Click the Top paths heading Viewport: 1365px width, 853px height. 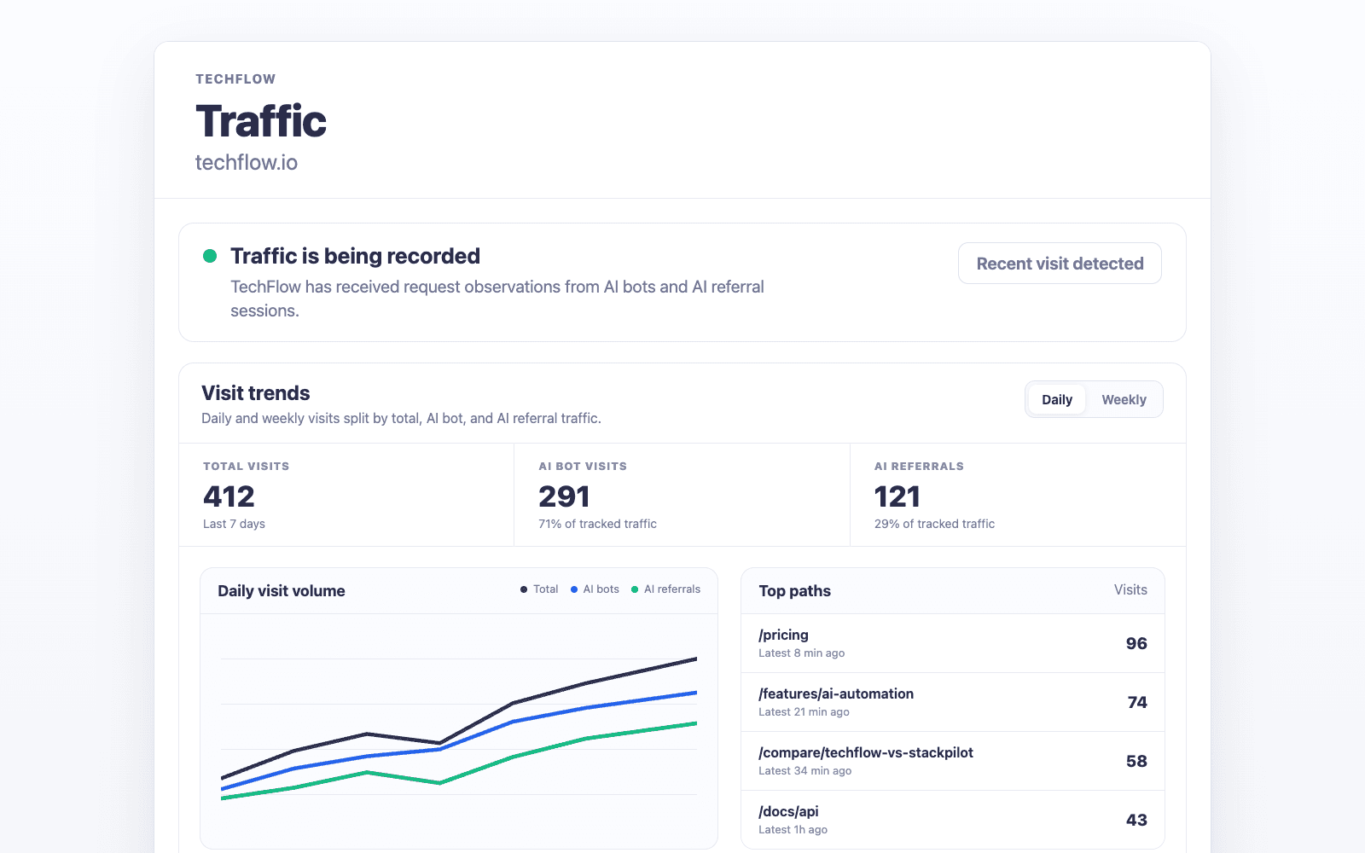795,591
